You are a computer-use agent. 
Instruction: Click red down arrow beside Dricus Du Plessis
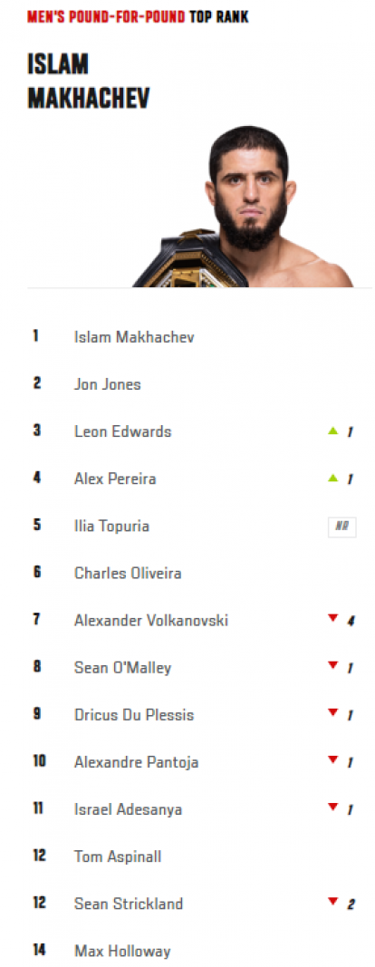pos(333,713)
